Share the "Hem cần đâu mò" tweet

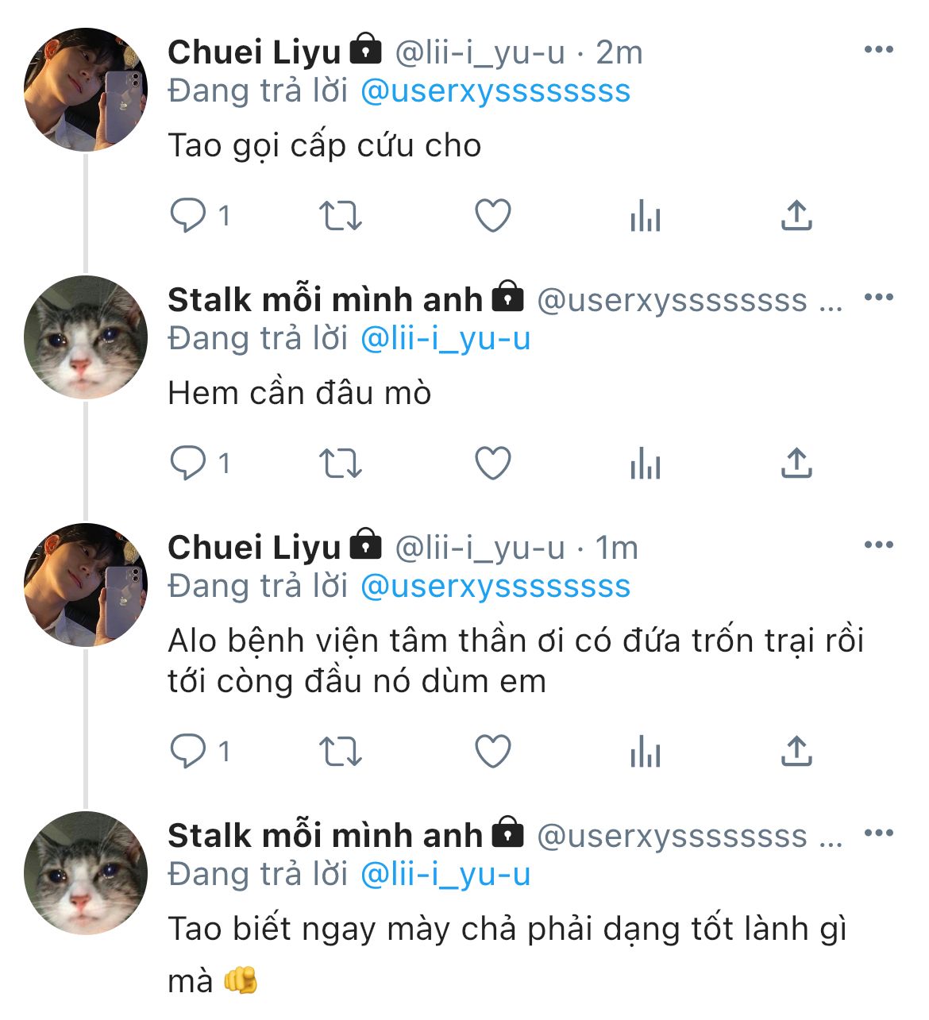[x=796, y=463]
